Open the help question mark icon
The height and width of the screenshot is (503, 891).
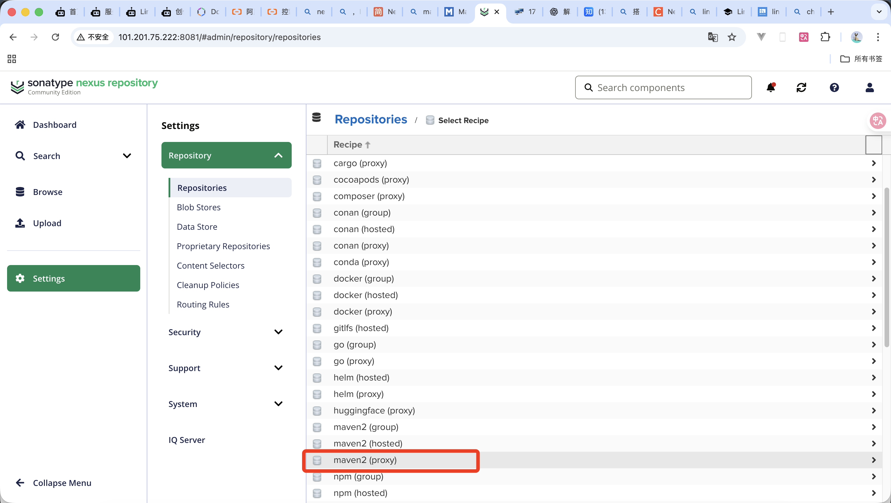pos(834,87)
